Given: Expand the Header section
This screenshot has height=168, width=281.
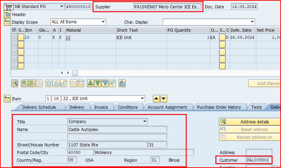Looking at the screenshot, I should coord(7,14).
